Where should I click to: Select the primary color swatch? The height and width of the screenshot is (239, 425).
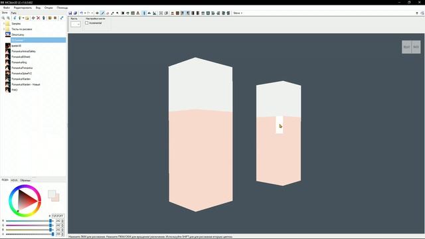52,194
